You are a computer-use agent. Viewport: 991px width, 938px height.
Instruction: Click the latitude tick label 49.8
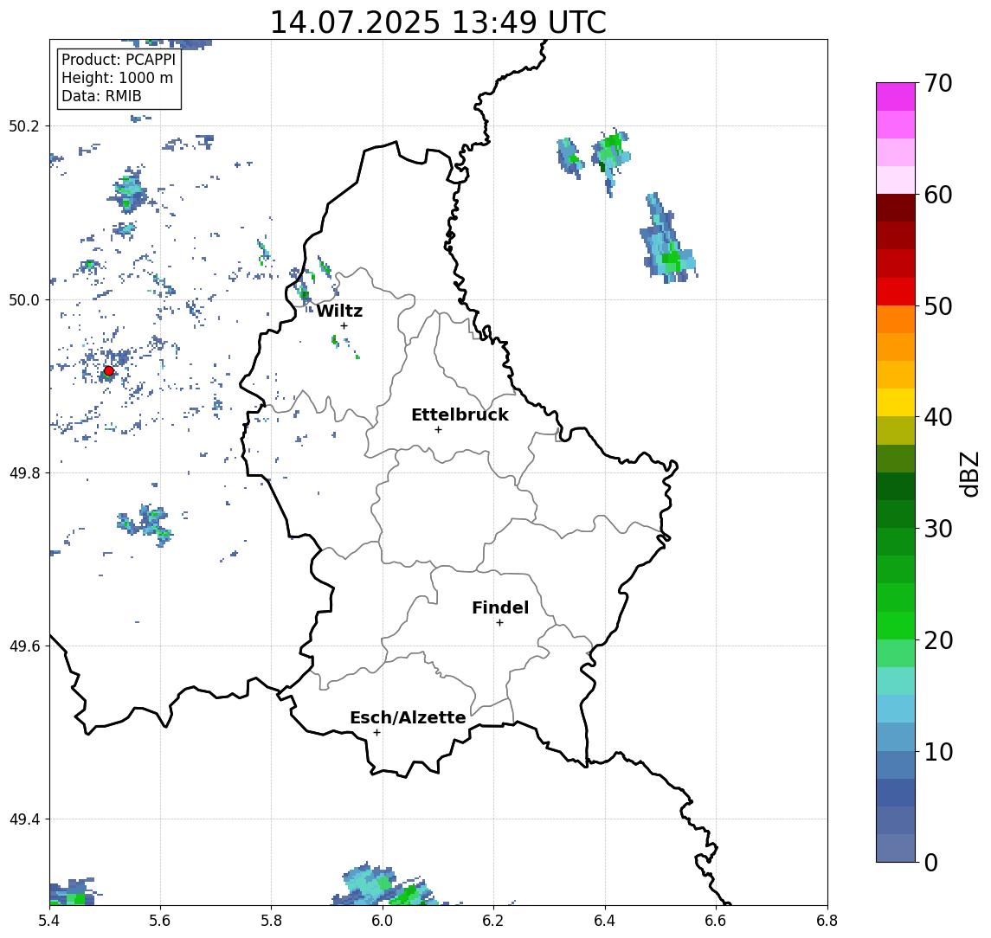click(x=24, y=472)
